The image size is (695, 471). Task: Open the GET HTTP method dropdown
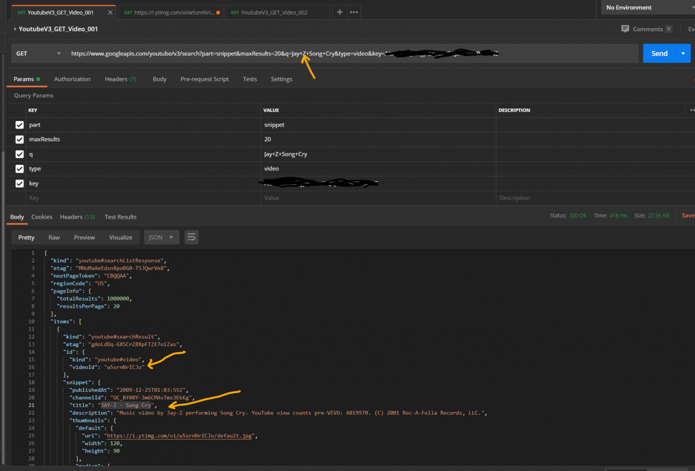tap(38, 54)
